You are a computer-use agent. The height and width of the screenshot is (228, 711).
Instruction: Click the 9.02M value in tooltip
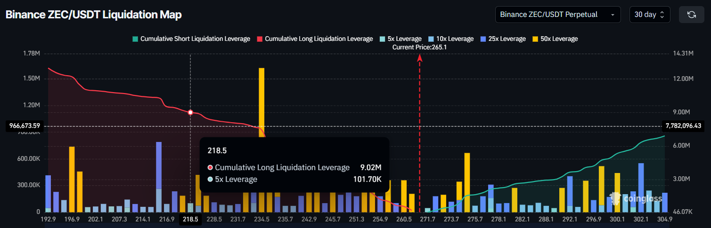point(371,167)
